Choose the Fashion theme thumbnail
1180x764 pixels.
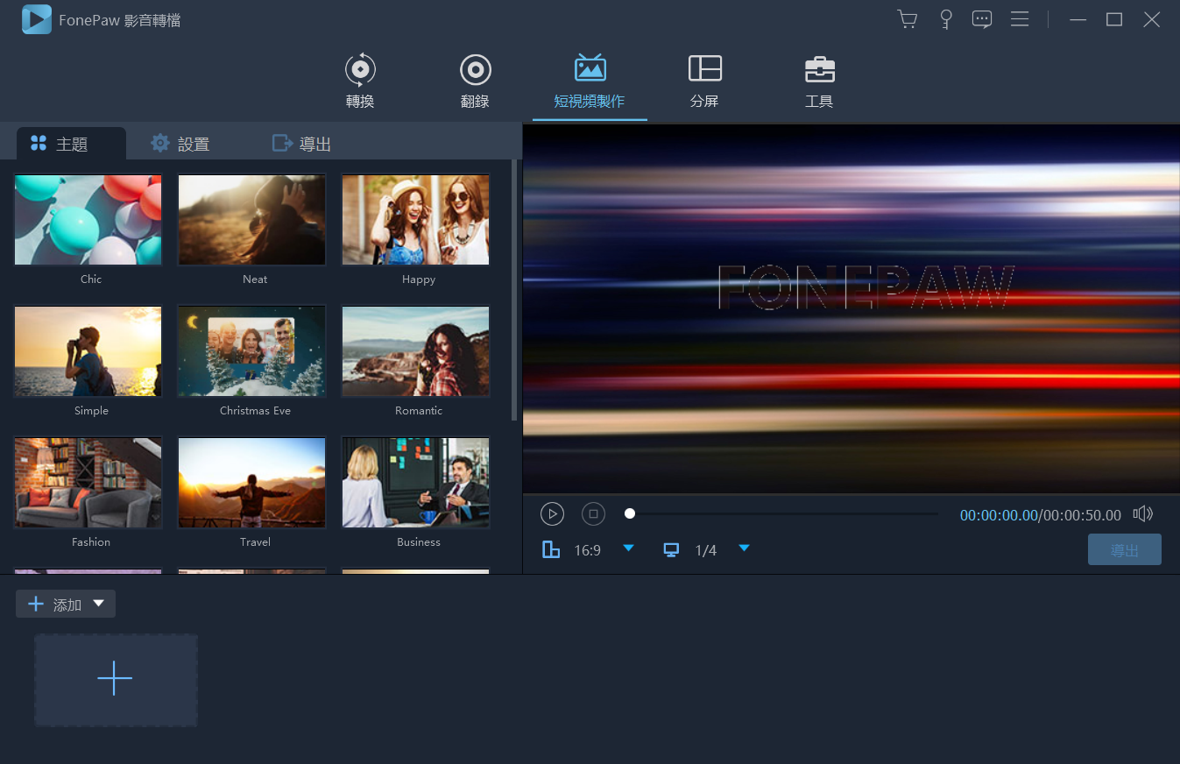(88, 483)
